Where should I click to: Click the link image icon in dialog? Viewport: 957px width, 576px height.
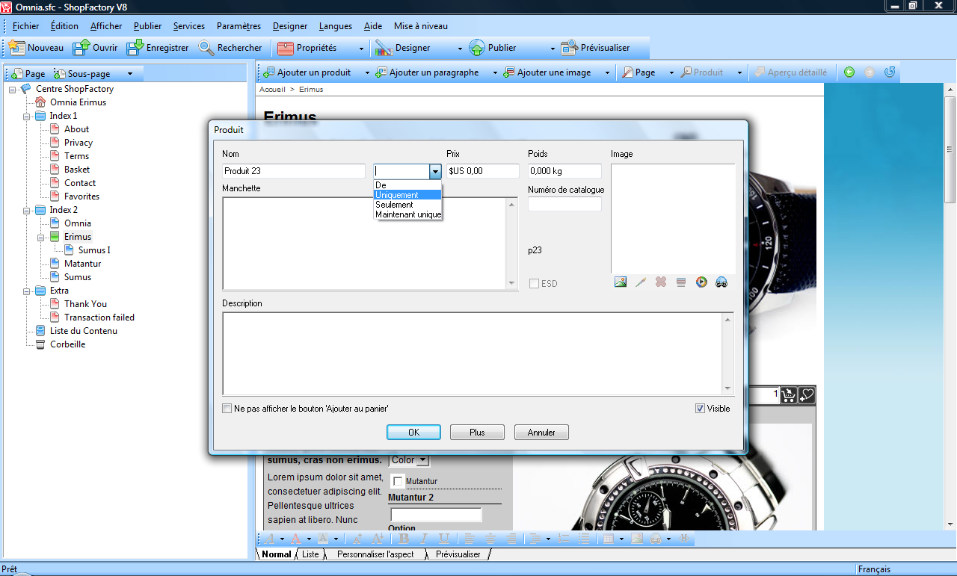[x=721, y=282]
